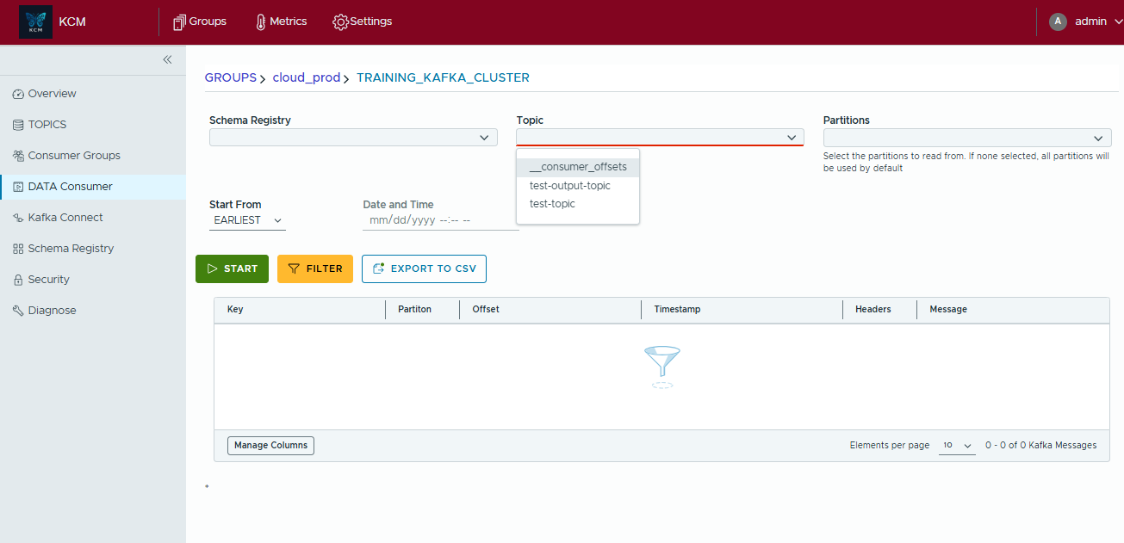This screenshot has width=1124, height=543.
Task: Collapse the sidebar with double chevron icon
Action: coord(167,59)
